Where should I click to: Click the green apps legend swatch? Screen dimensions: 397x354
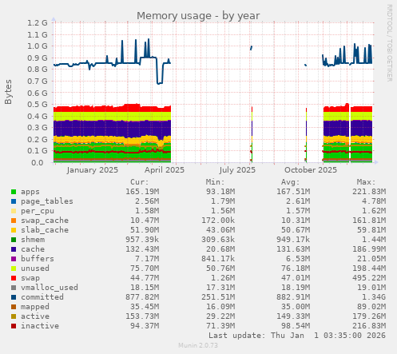point(14,192)
